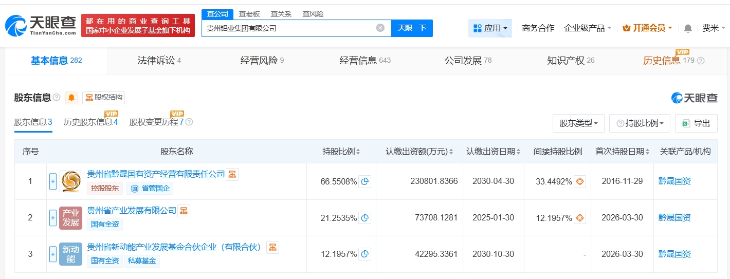The width and height of the screenshot is (730, 279).
Task: Open the 持股比例 filter dropdown
Action: pyautogui.click(x=640, y=123)
